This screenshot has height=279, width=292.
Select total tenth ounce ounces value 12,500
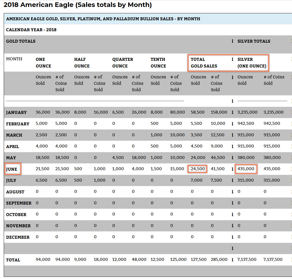pos(157,260)
